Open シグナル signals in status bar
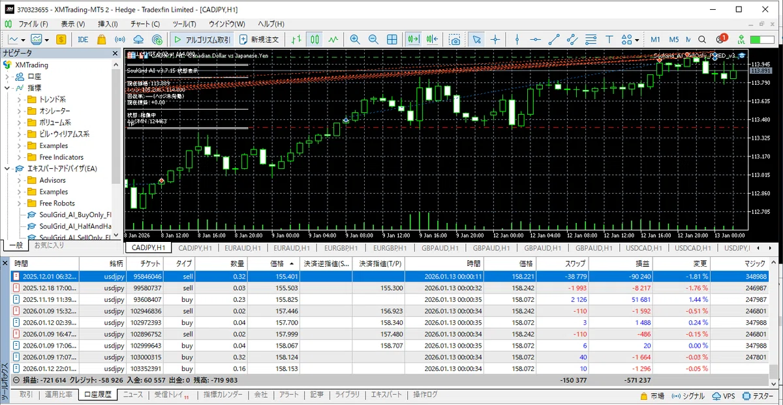783x405 pixels. (687, 396)
